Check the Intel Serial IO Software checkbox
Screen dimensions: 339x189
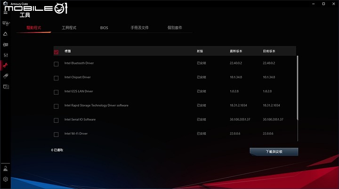(x=56, y=120)
